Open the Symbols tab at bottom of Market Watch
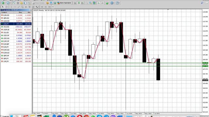 point(5,116)
